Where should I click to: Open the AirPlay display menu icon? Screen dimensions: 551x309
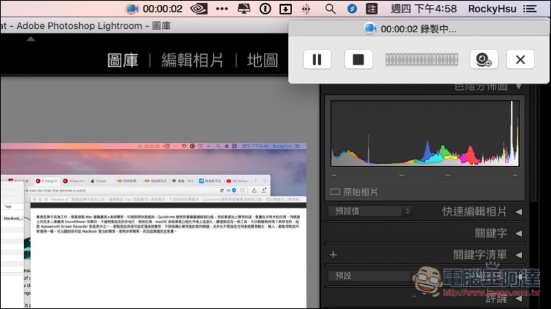[243, 9]
